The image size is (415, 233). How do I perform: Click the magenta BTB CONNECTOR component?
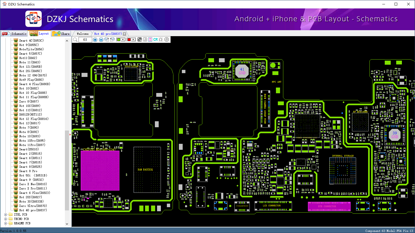point(329,206)
